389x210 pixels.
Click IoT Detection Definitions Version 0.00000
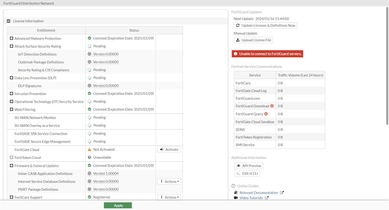coord(106,54)
